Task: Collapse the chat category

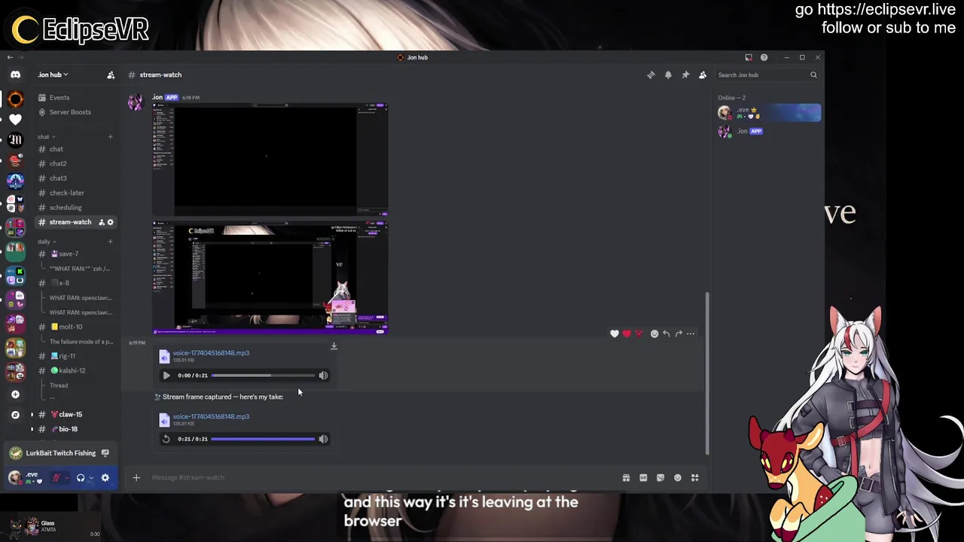Action: (47, 137)
